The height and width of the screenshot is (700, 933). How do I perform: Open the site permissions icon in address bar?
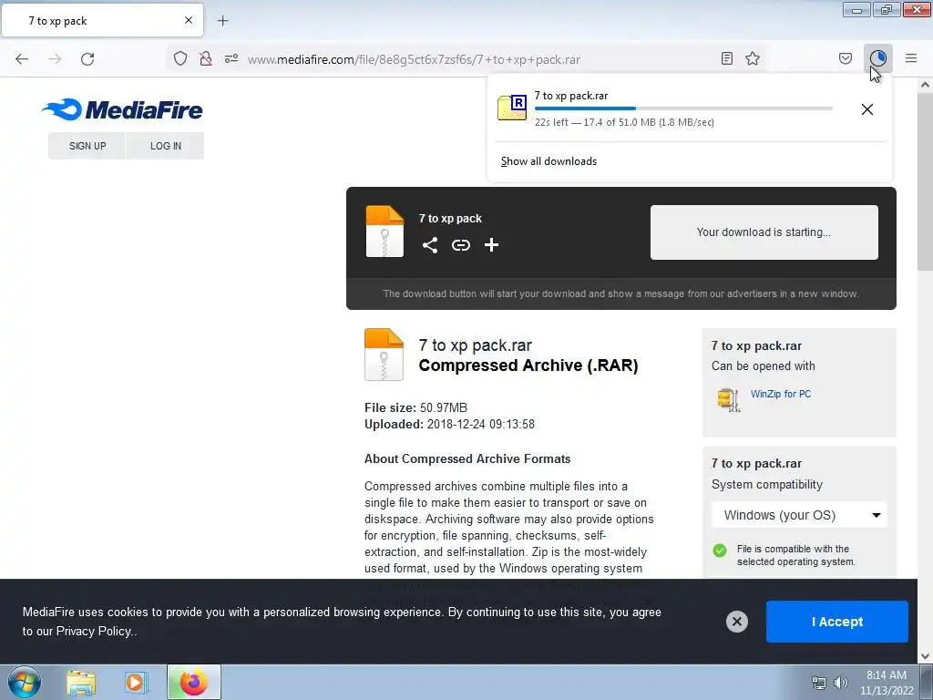click(x=231, y=58)
